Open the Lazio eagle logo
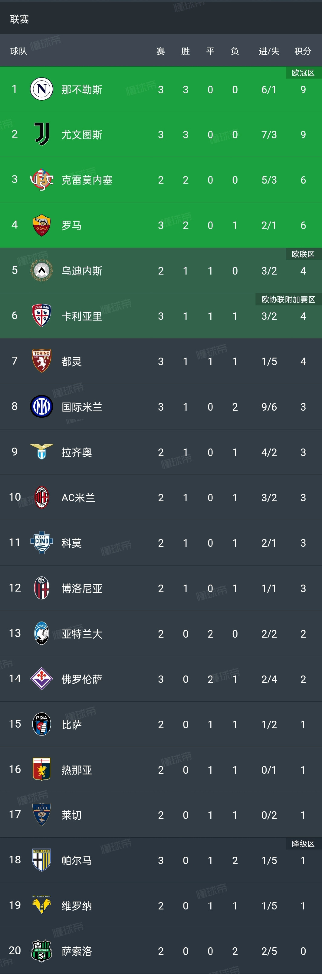The height and width of the screenshot is (974, 322). click(x=41, y=452)
